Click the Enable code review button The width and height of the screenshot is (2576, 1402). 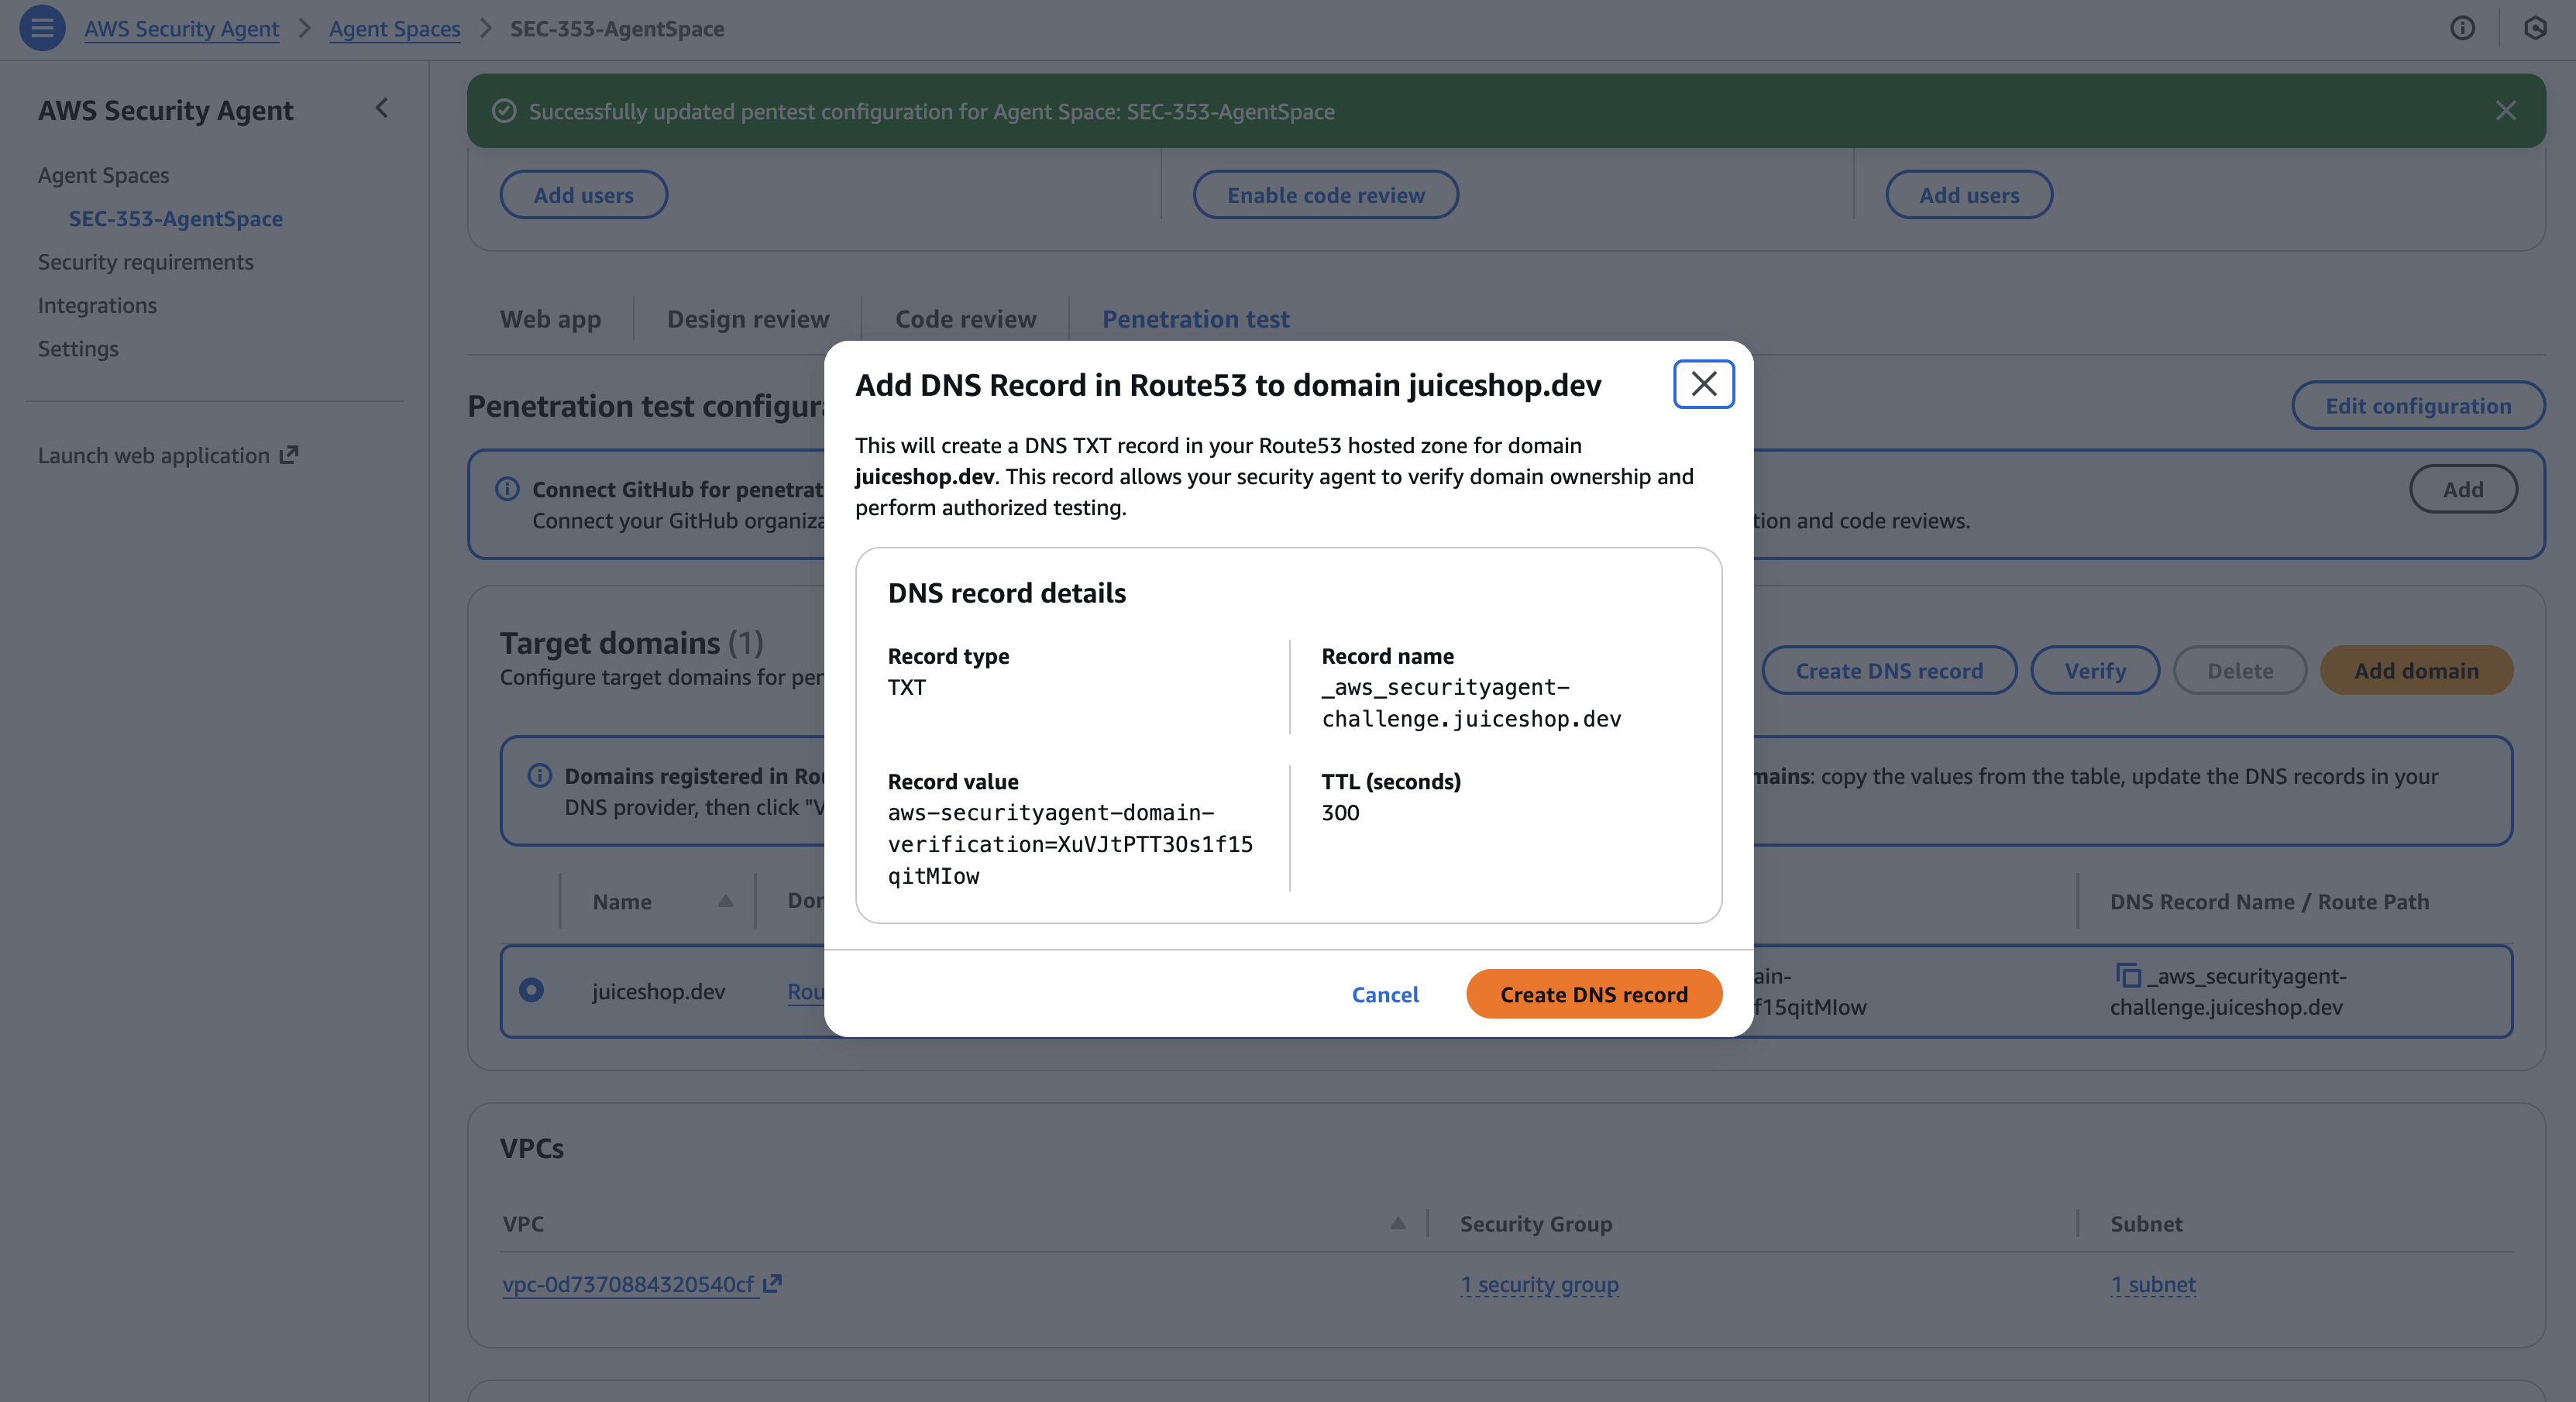[1325, 195]
